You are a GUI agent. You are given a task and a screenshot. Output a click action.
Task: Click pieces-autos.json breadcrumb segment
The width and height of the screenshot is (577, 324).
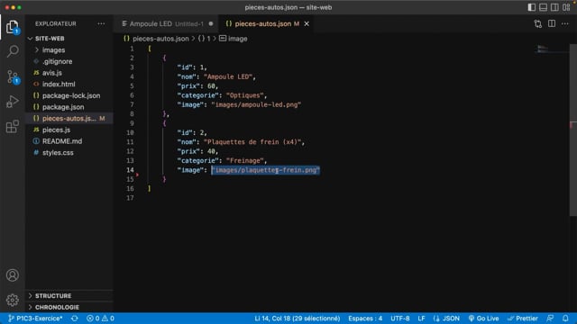coord(160,39)
